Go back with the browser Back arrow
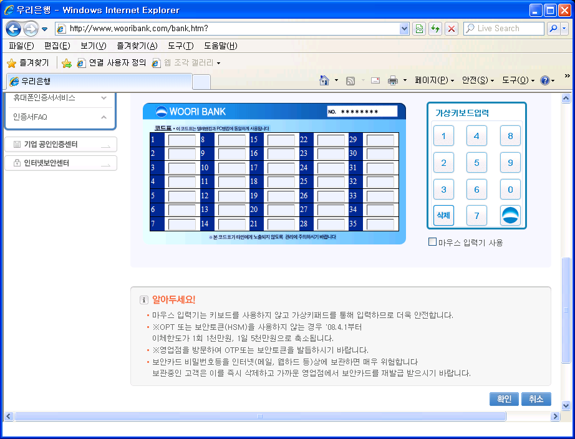 [14, 29]
